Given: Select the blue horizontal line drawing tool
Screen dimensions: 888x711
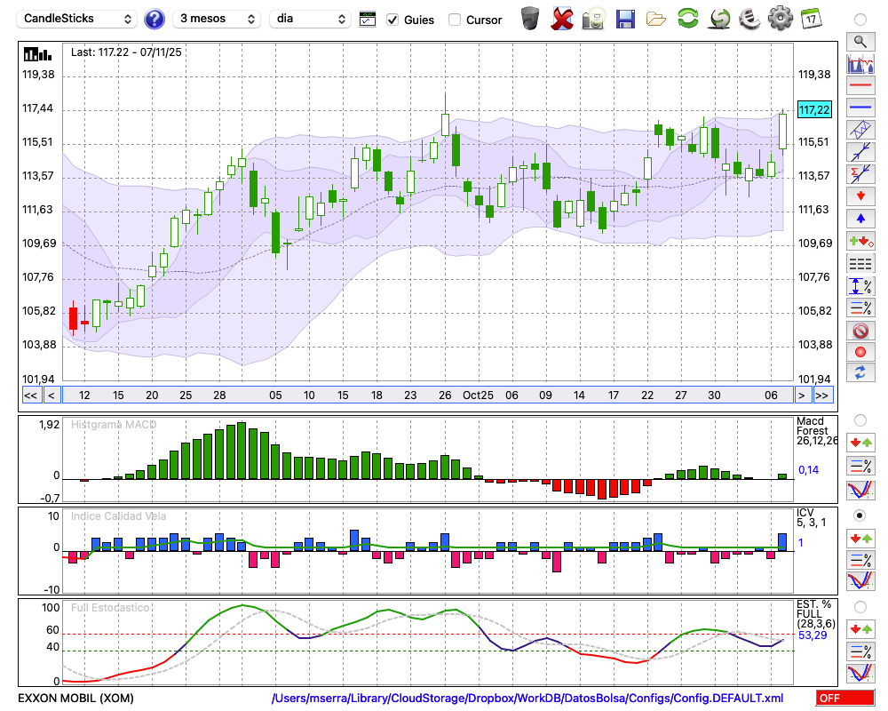Looking at the screenshot, I should point(860,108).
